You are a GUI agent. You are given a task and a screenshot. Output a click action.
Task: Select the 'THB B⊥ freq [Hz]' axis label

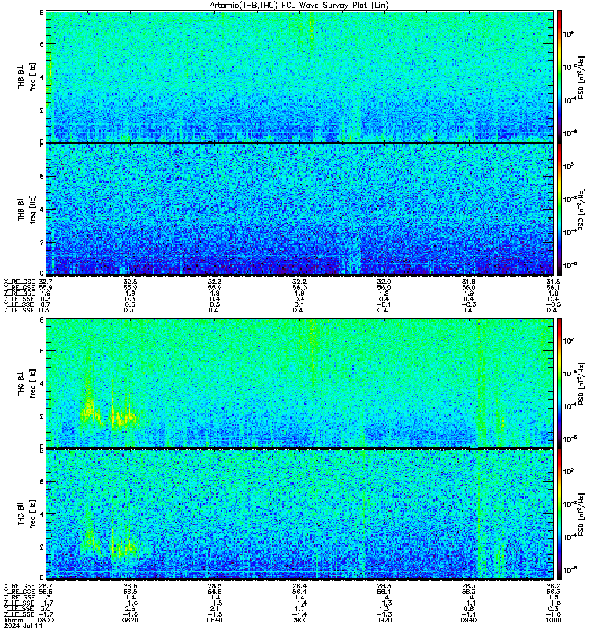[x=27, y=77]
